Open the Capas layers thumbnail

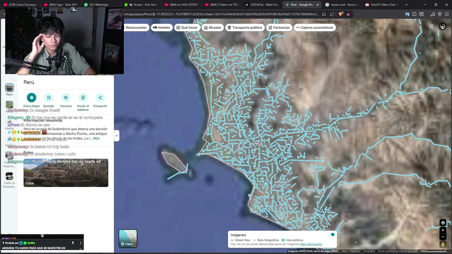coord(128,238)
